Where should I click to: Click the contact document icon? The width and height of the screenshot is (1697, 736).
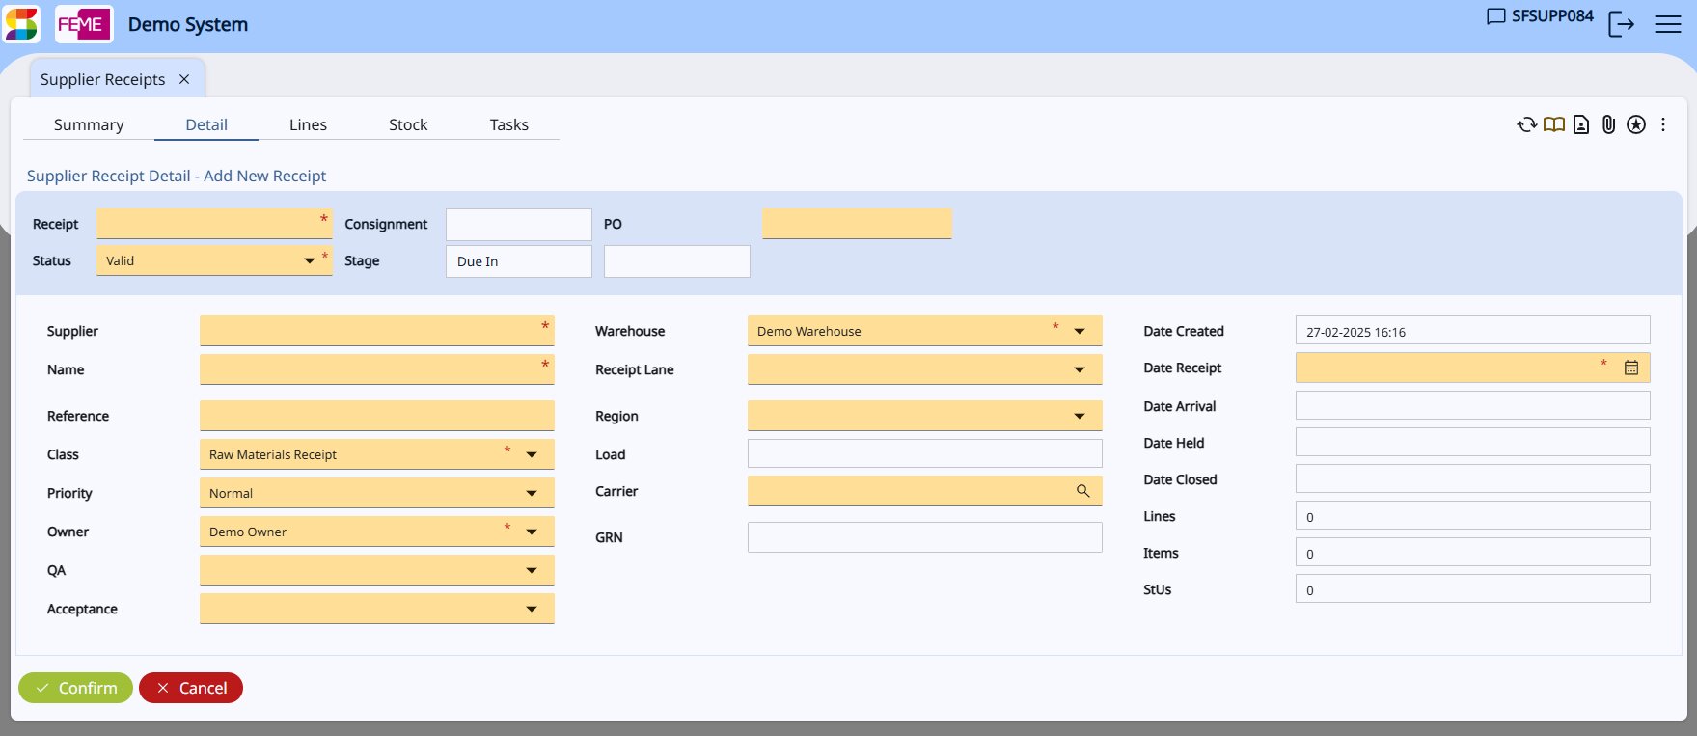pos(1580,124)
